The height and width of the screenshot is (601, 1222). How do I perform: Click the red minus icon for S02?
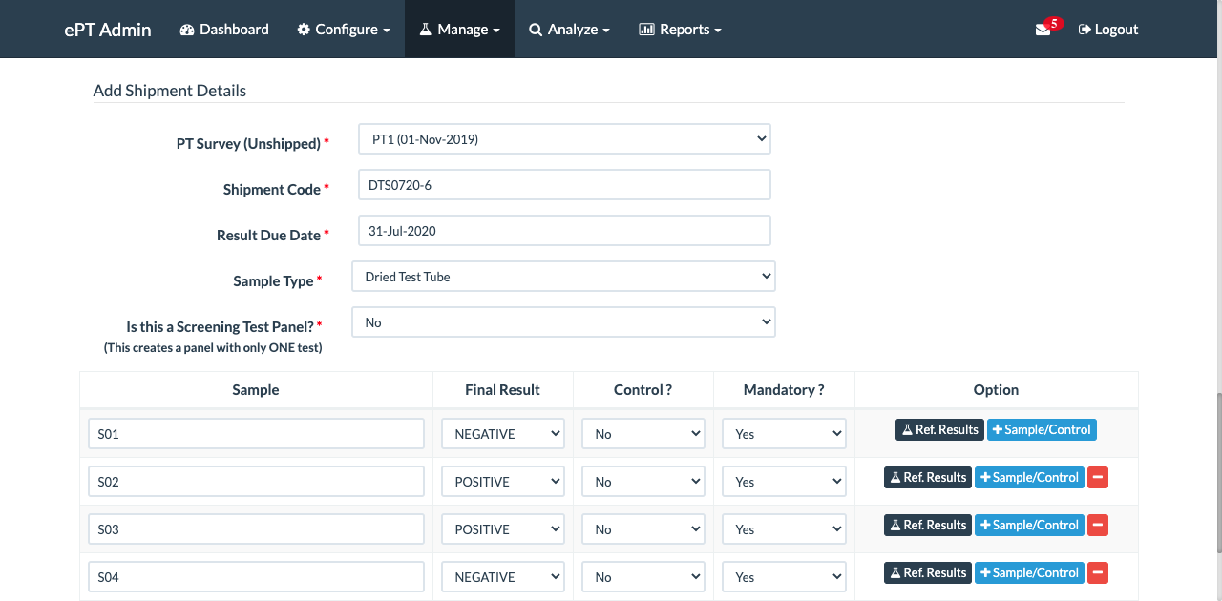[1098, 477]
